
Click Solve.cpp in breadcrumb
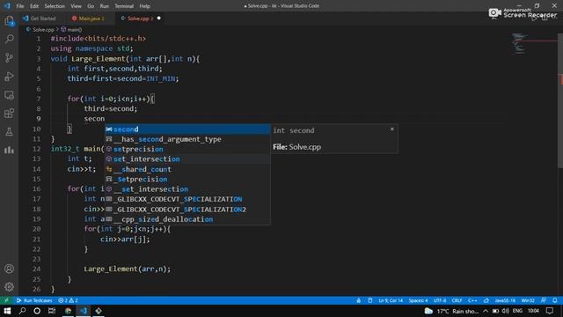tap(43, 29)
